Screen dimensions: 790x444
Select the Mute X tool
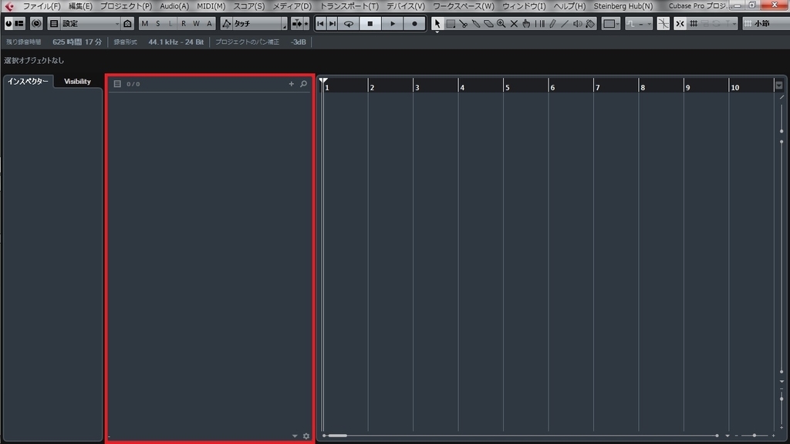(514, 24)
